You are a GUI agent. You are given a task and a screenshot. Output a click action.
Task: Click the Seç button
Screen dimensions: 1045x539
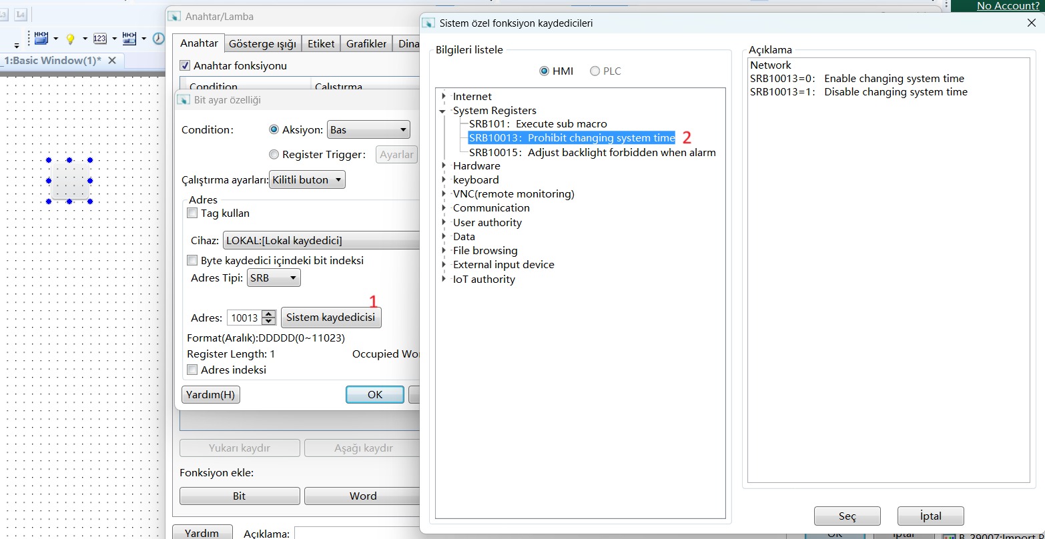click(x=847, y=516)
